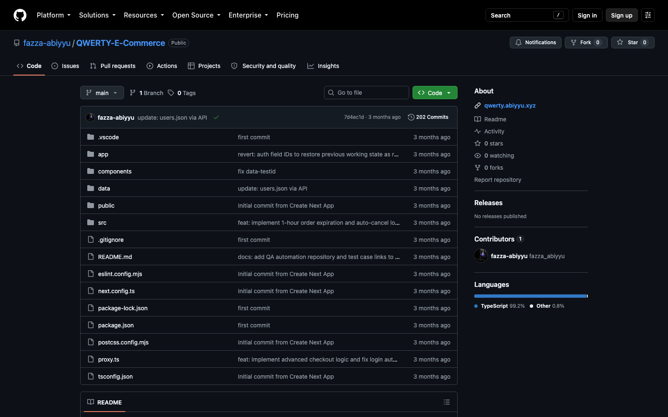Click the app folder icon
The image size is (668, 417).
click(91, 154)
